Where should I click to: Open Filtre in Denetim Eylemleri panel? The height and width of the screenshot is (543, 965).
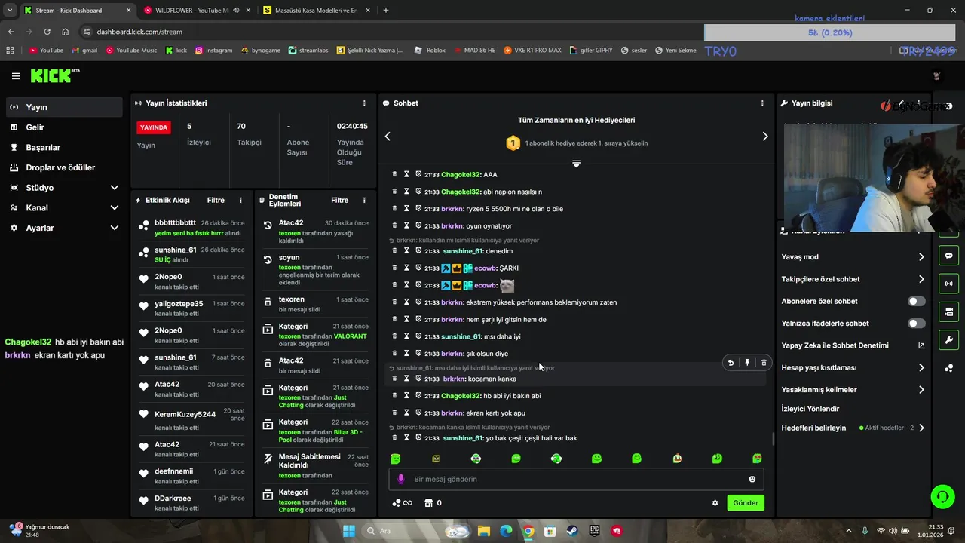pos(339,201)
